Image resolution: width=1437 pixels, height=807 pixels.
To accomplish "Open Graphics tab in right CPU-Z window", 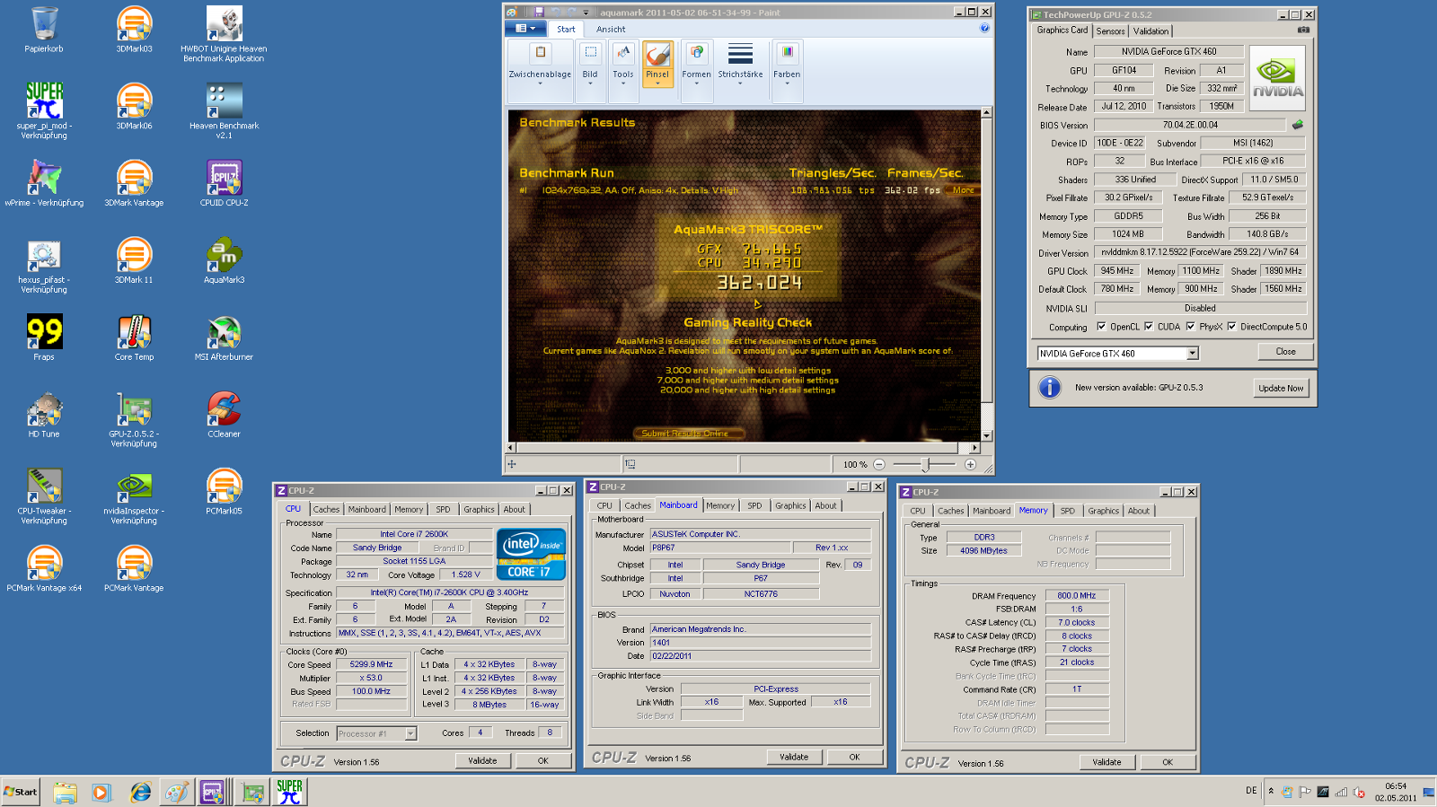I will [1103, 511].
